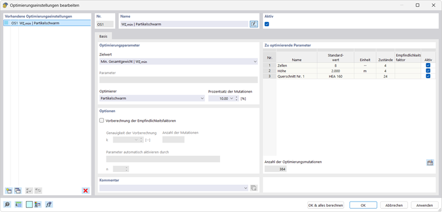The height and width of the screenshot is (212, 442).
Task: Click row number 3 header
Action: tap(270, 76)
